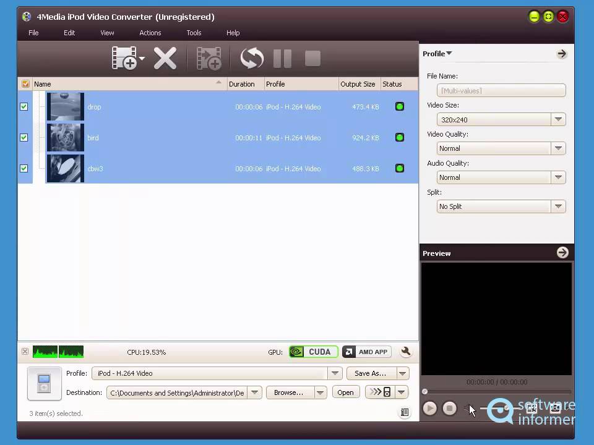Stop conversion with the square stop icon
The image size is (594, 445).
click(x=312, y=59)
